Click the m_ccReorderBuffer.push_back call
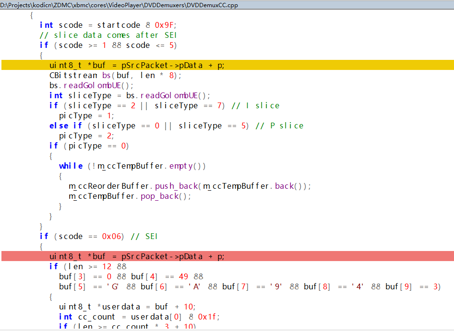This screenshot has height=331, width=454. (x=190, y=186)
